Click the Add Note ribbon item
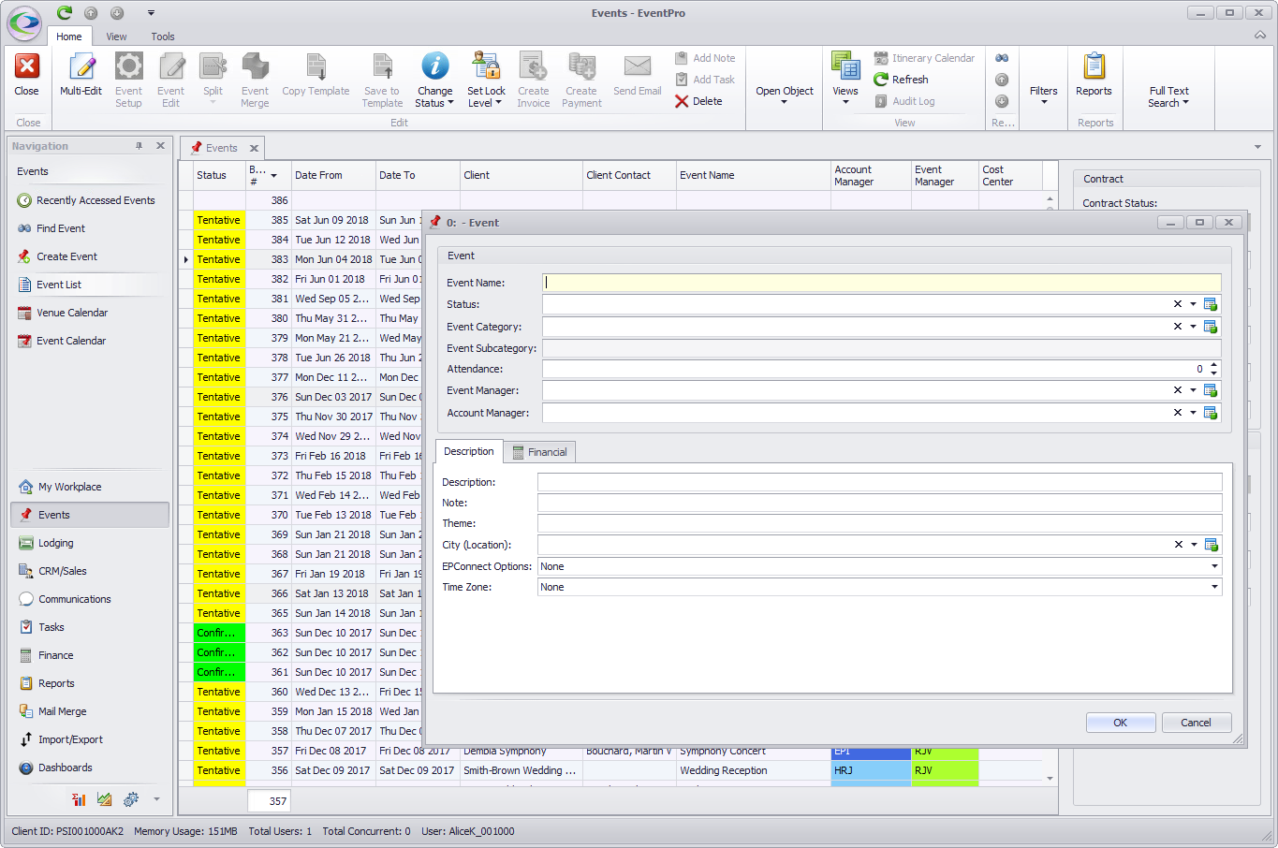This screenshot has height=848, width=1278. coord(705,58)
